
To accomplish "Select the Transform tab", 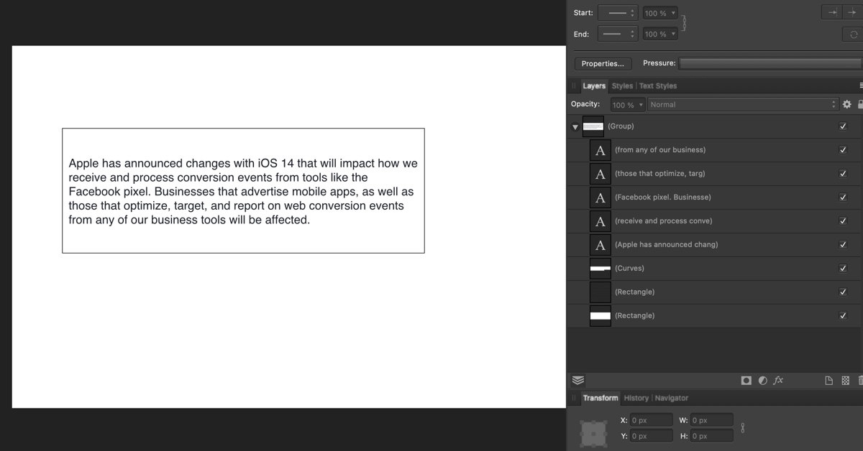I will pos(601,398).
